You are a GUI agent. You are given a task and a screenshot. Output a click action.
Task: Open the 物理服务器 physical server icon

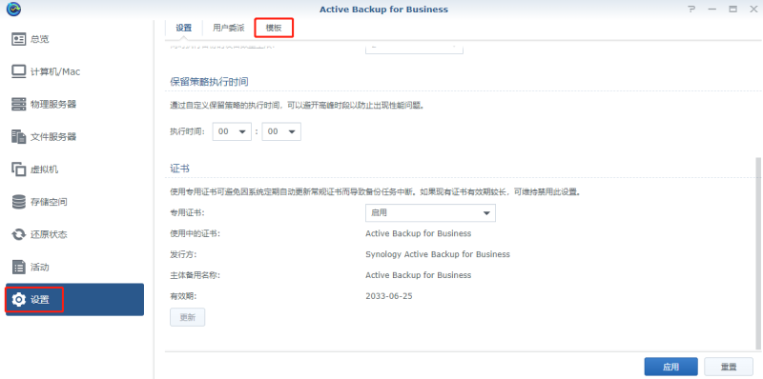pos(18,105)
